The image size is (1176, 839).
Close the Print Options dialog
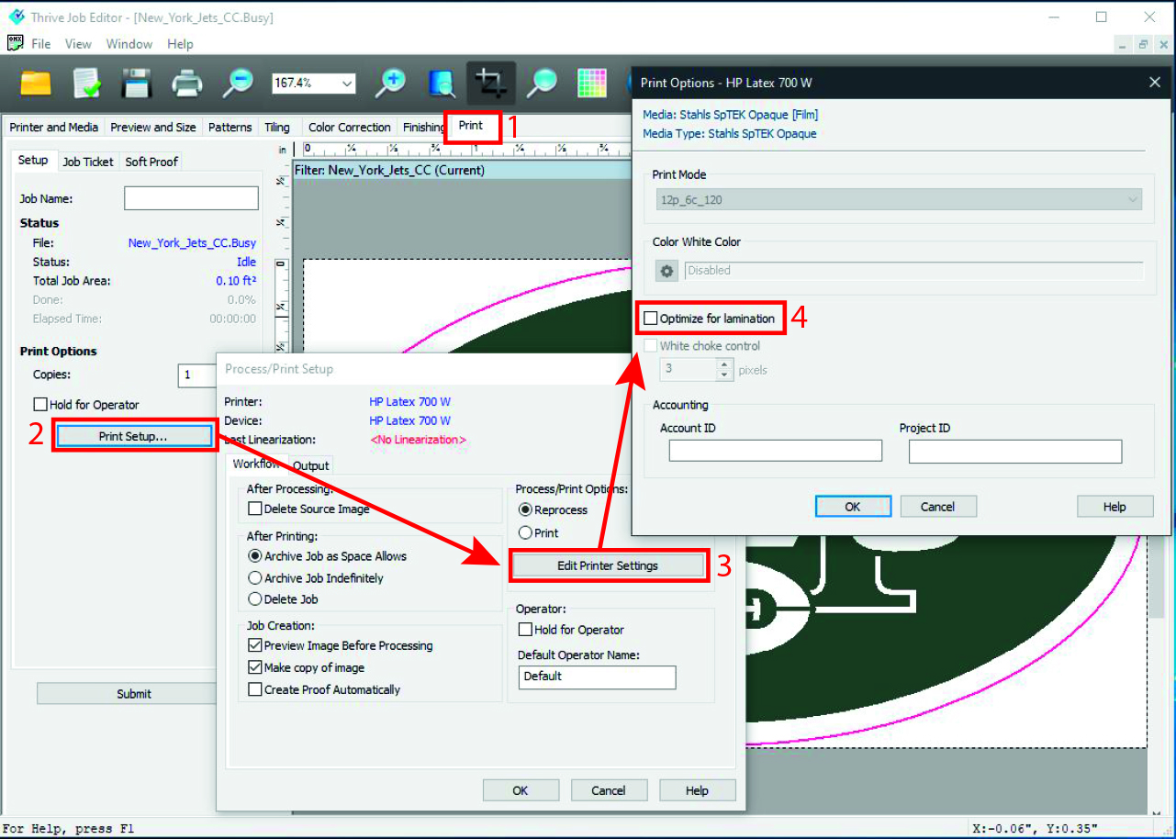pyautogui.click(x=1155, y=83)
